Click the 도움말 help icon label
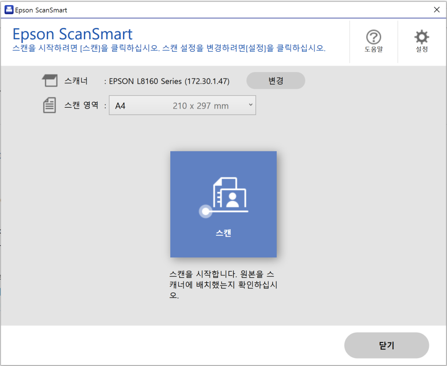447x366 pixels. click(x=373, y=49)
